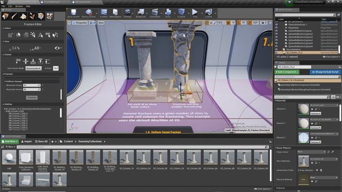The width and height of the screenshot is (342, 192).
Task: Click the first Select section icon in Fracture Editor
Action: (11, 35)
